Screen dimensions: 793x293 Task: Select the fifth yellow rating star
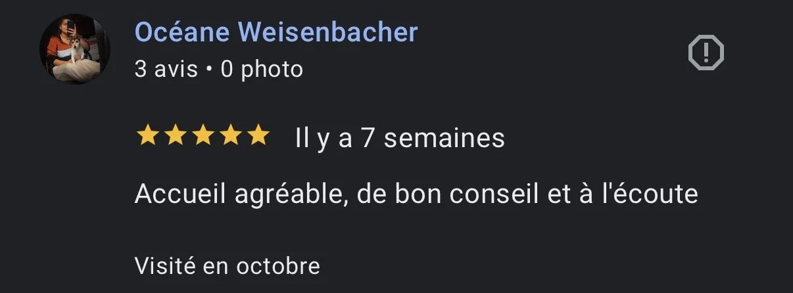pyautogui.click(x=258, y=137)
